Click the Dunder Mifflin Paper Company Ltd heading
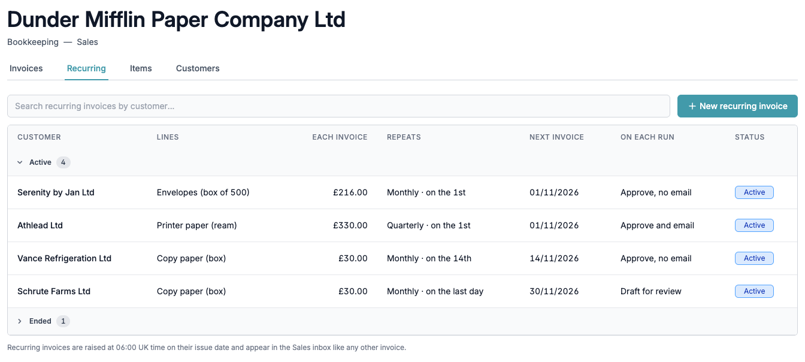This screenshot has height=362, width=805. (176, 20)
